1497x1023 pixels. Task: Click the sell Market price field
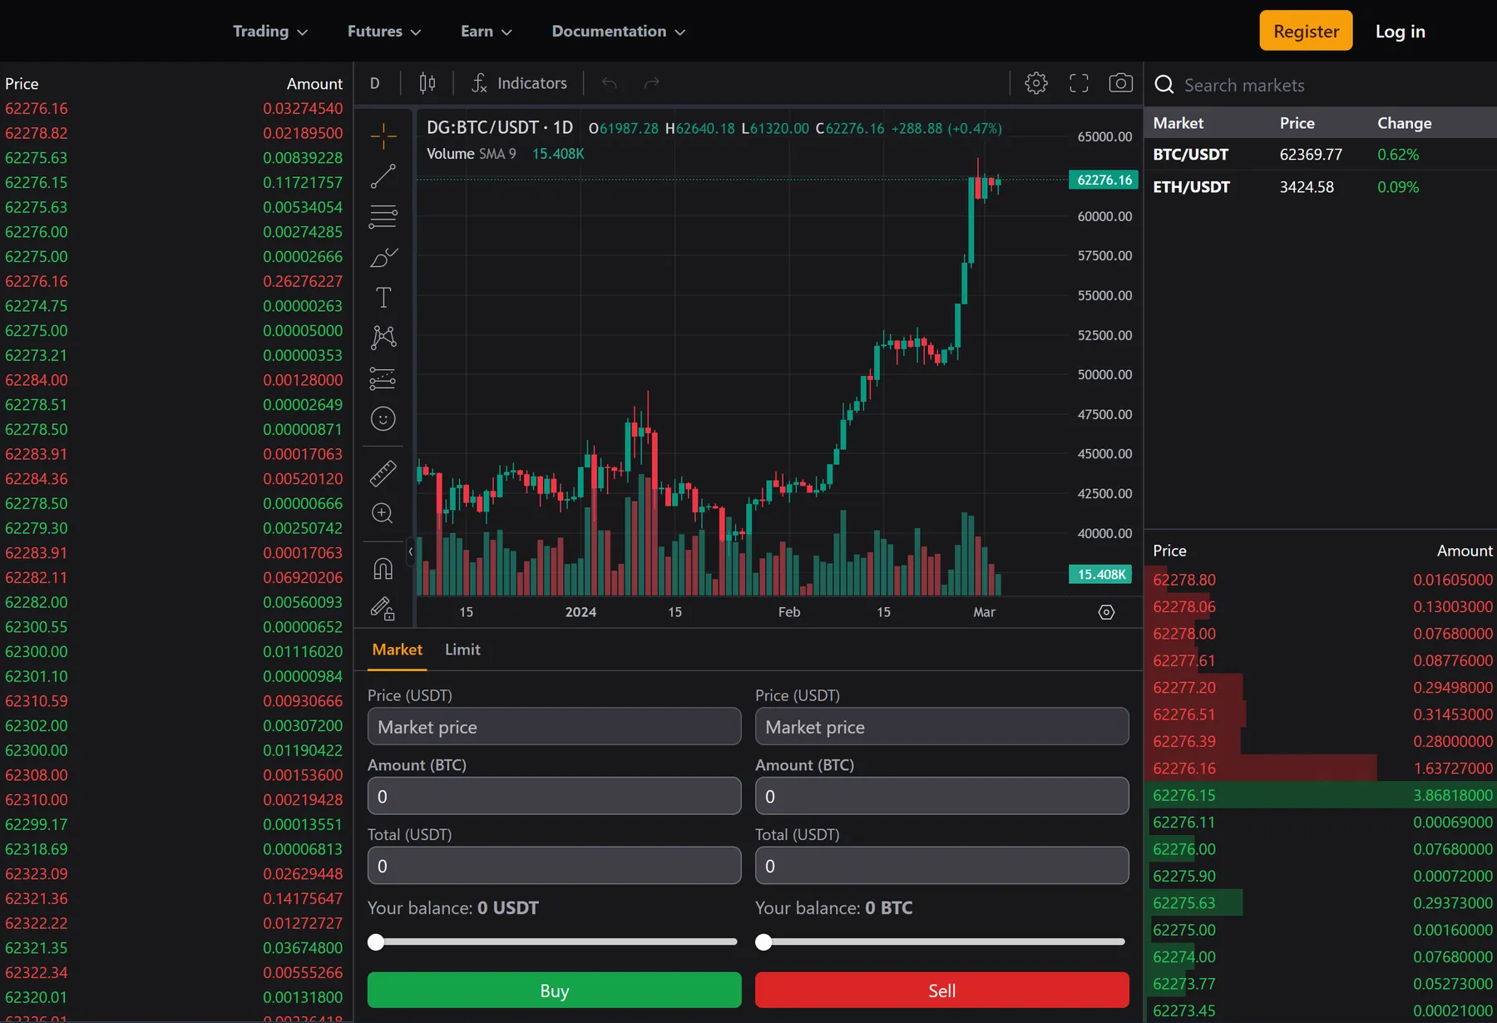[x=941, y=727]
